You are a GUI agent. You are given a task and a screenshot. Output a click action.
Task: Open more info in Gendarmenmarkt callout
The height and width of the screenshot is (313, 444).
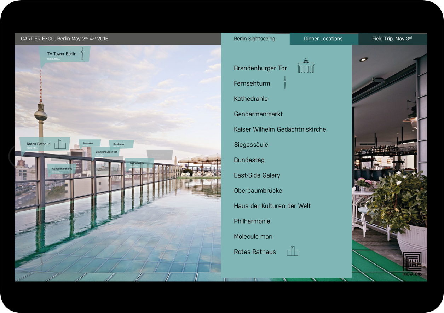pyautogui.click(x=56, y=172)
